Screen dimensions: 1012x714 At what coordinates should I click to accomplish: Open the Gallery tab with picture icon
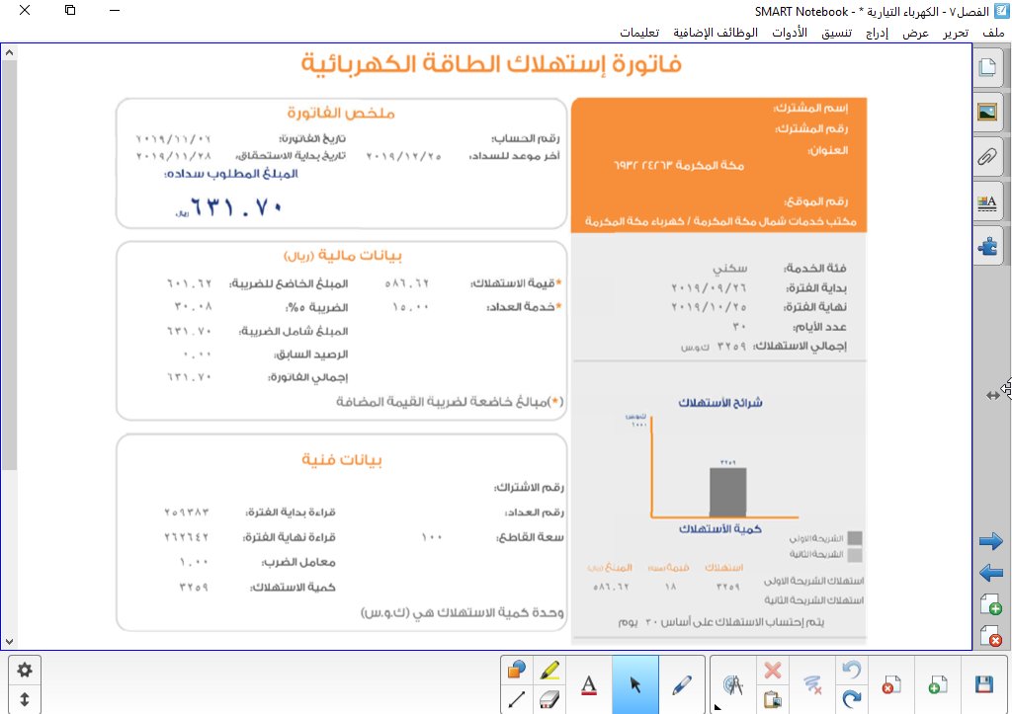coord(987,113)
